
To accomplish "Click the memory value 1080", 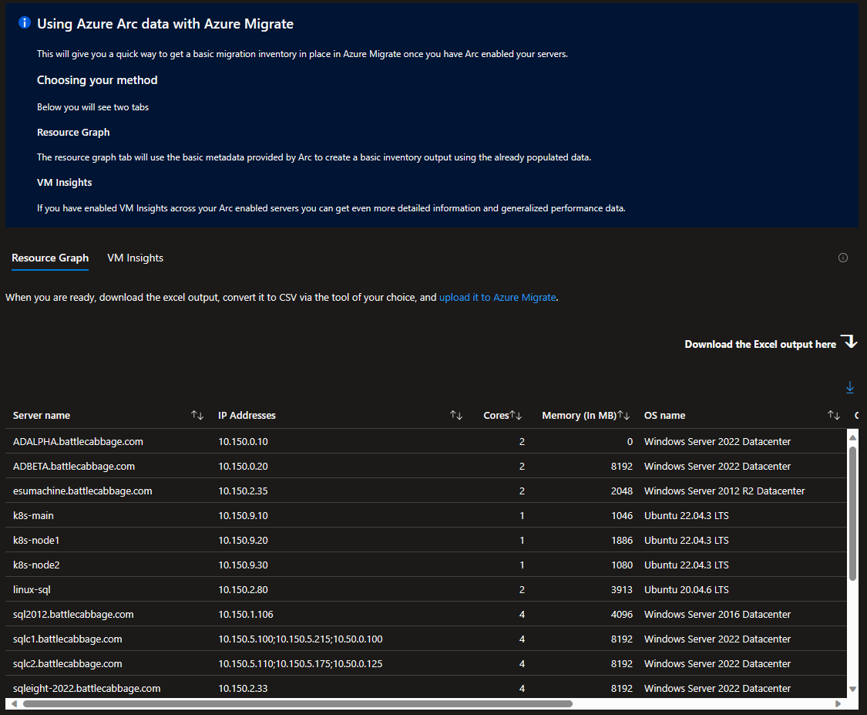I will (x=621, y=565).
